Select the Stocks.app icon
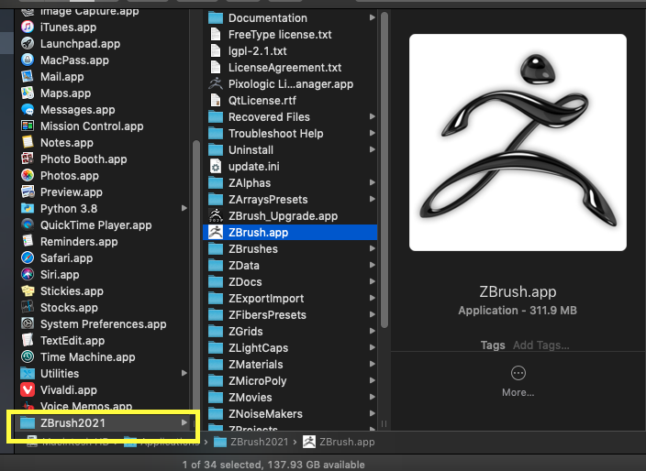Image resolution: width=646 pixels, height=471 pixels. pyautogui.click(x=28, y=307)
